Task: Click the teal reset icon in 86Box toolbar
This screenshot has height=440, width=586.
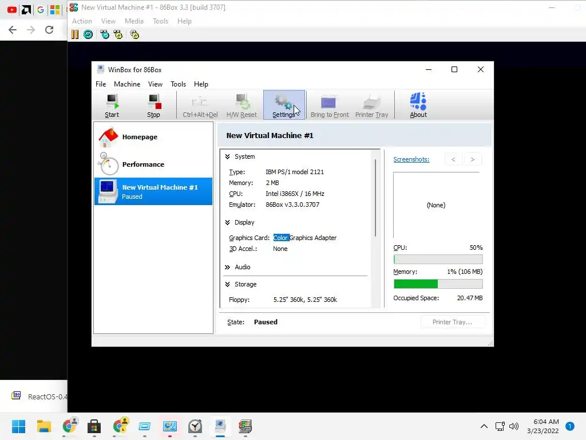Action: click(x=88, y=34)
